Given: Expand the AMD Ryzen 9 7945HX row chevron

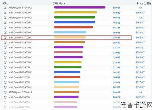Looking at the screenshot, I should pos(5,8).
